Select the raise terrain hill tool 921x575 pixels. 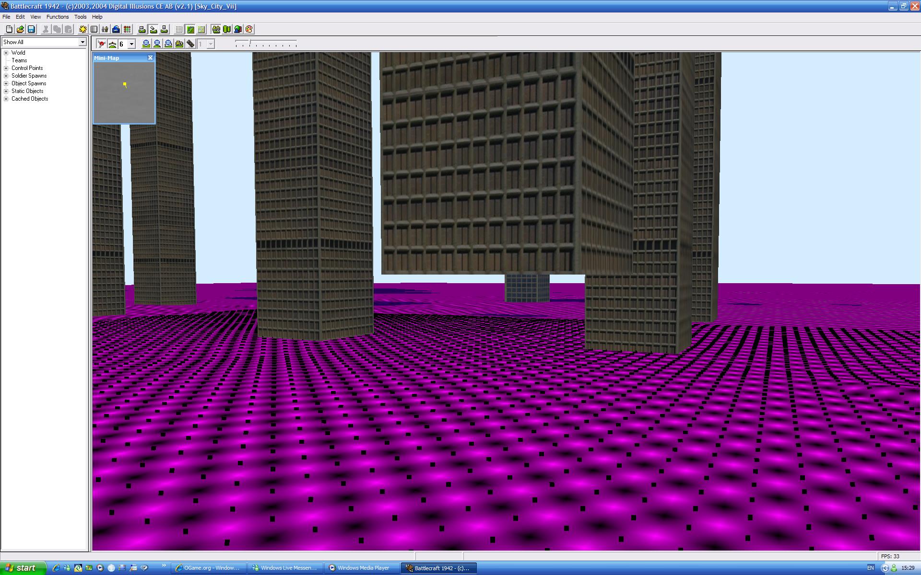tap(112, 44)
